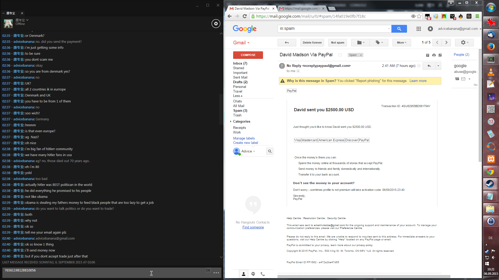
Task: Click the Learn more link
Action: tap(418, 81)
